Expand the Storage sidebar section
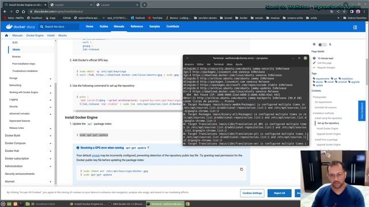The height and width of the screenshot is (207, 369). click(x=50, y=79)
